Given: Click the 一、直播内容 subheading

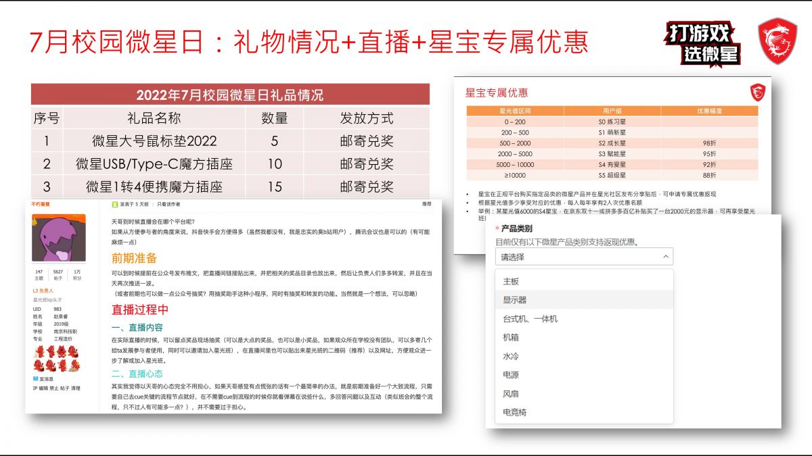Looking at the screenshot, I should coord(137,328).
